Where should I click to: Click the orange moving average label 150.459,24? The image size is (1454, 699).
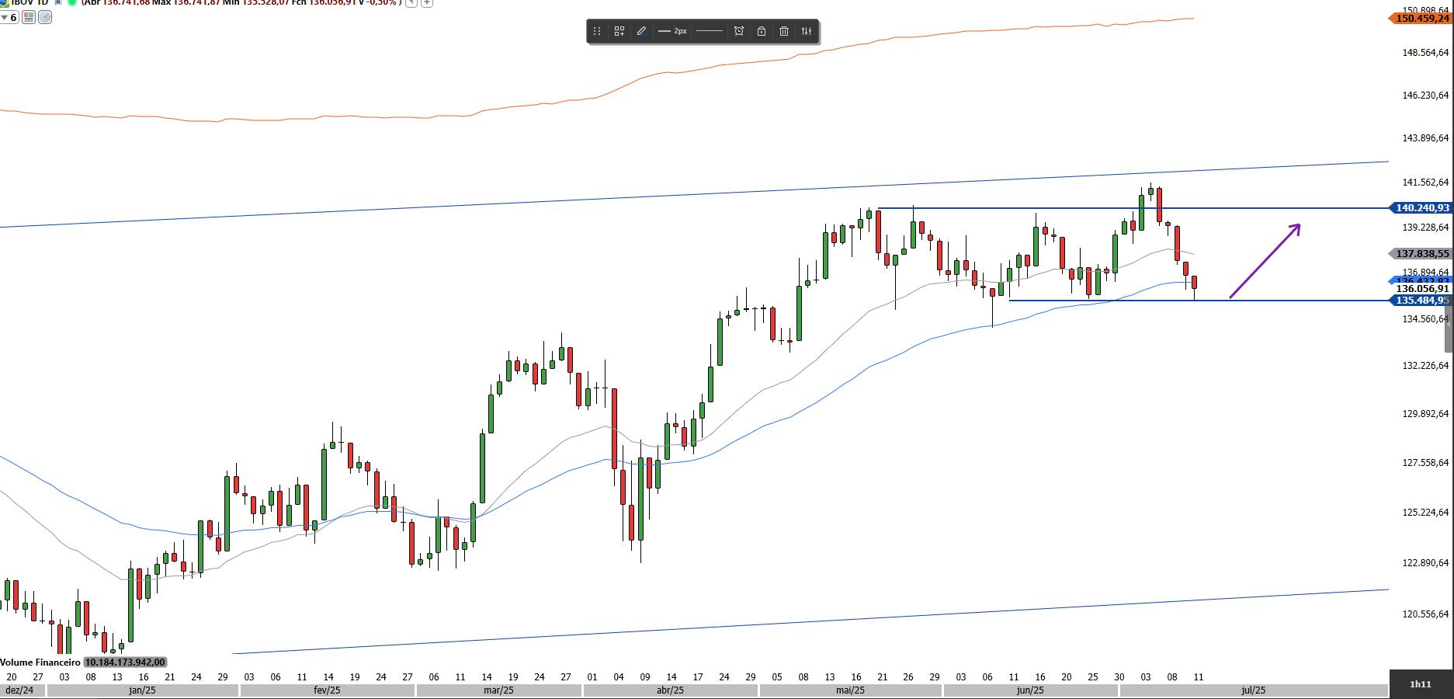tap(1419, 18)
